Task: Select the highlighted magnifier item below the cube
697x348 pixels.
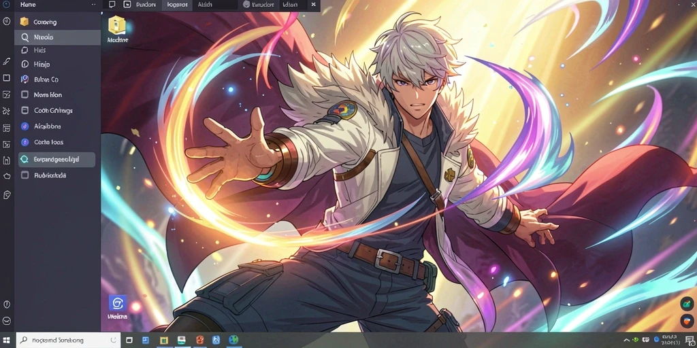Action: (x=57, y=37)
